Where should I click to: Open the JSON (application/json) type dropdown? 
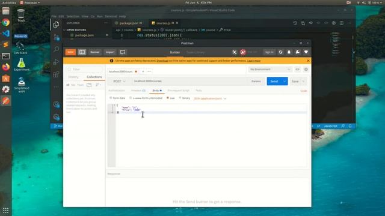210,98
